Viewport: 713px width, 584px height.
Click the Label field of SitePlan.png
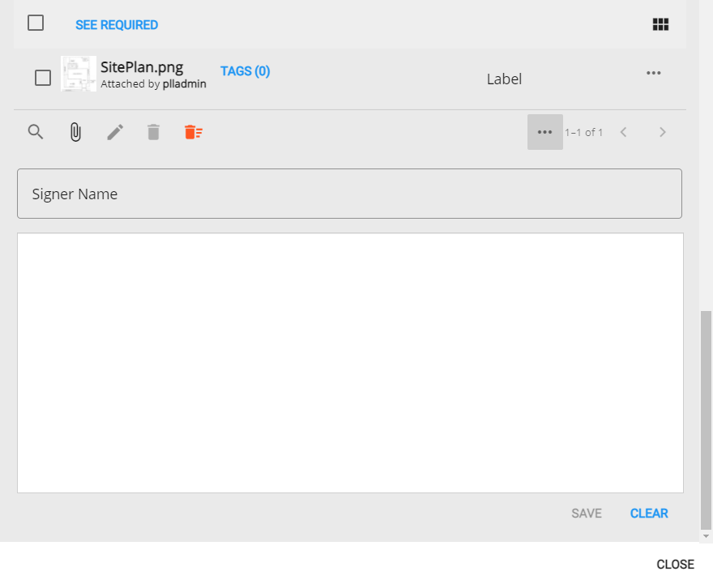point(504,79)
